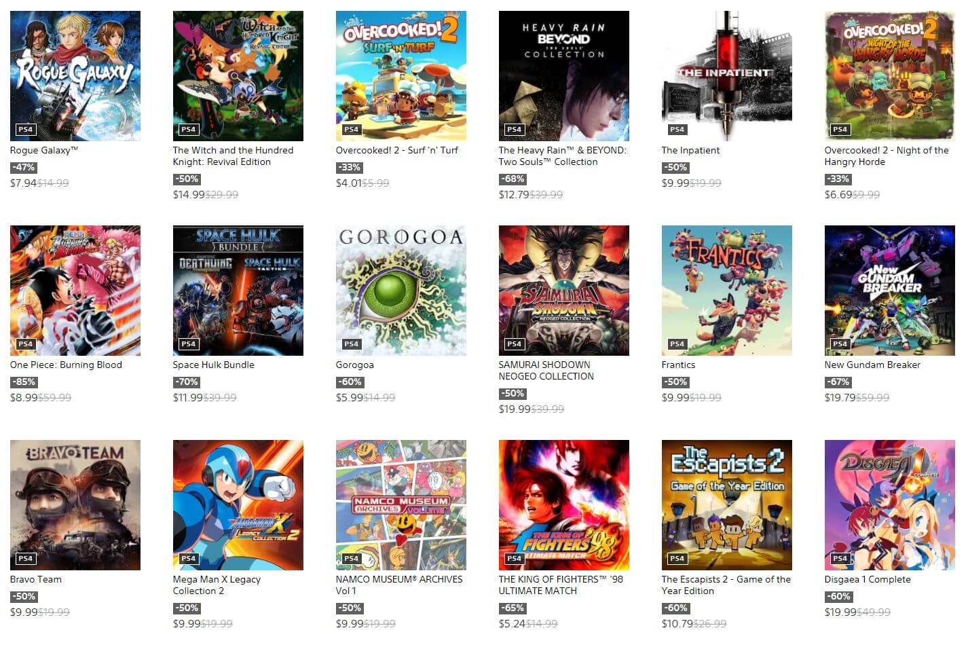Click the Mega Man X Legacy Collection 2 title
The width and height of the screenshot is (968, 645).
click(217, 585)
